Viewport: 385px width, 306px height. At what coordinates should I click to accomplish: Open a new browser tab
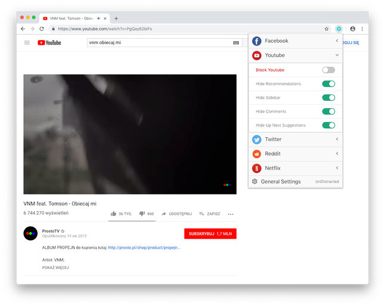coord(116,18)
